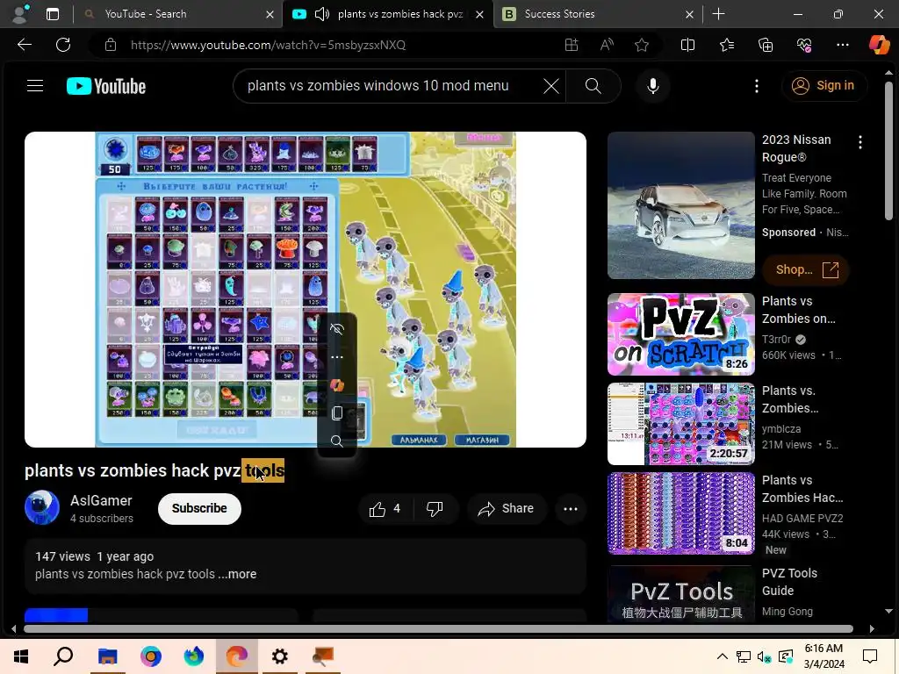Screen dimensions: 899x674
Task: Mute the tab via speaker icon
Action: pos(322,14)
